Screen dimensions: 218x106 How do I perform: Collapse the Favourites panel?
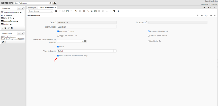tap(19, 8)
